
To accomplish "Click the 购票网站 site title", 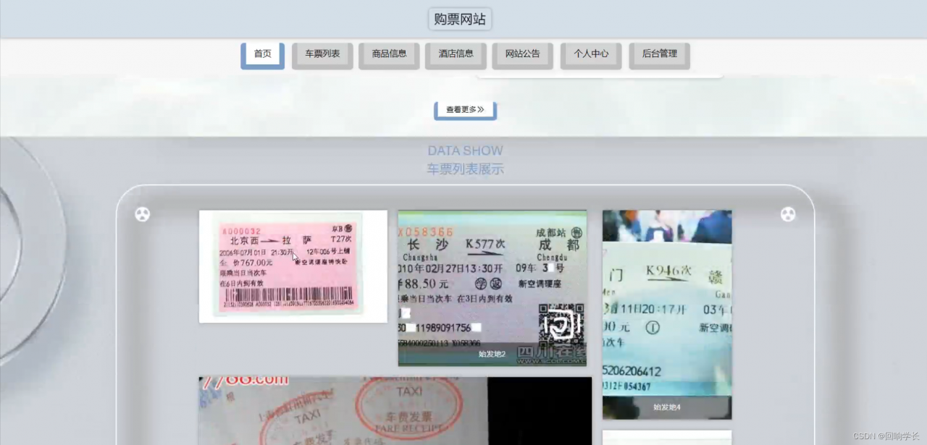I will (460, 20).
